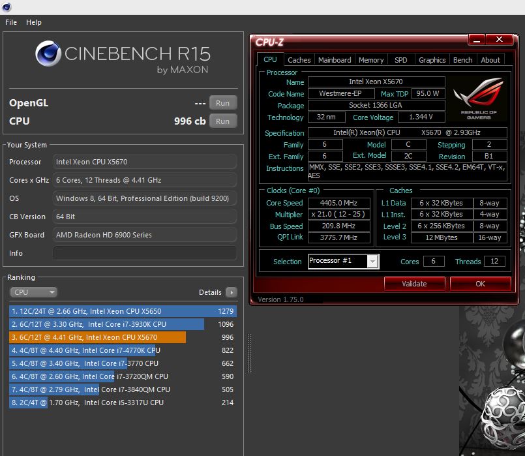Switch to Memory tab in CPU-Z
This screenshot has width=525, height=456.
click(x=371, y=60)
